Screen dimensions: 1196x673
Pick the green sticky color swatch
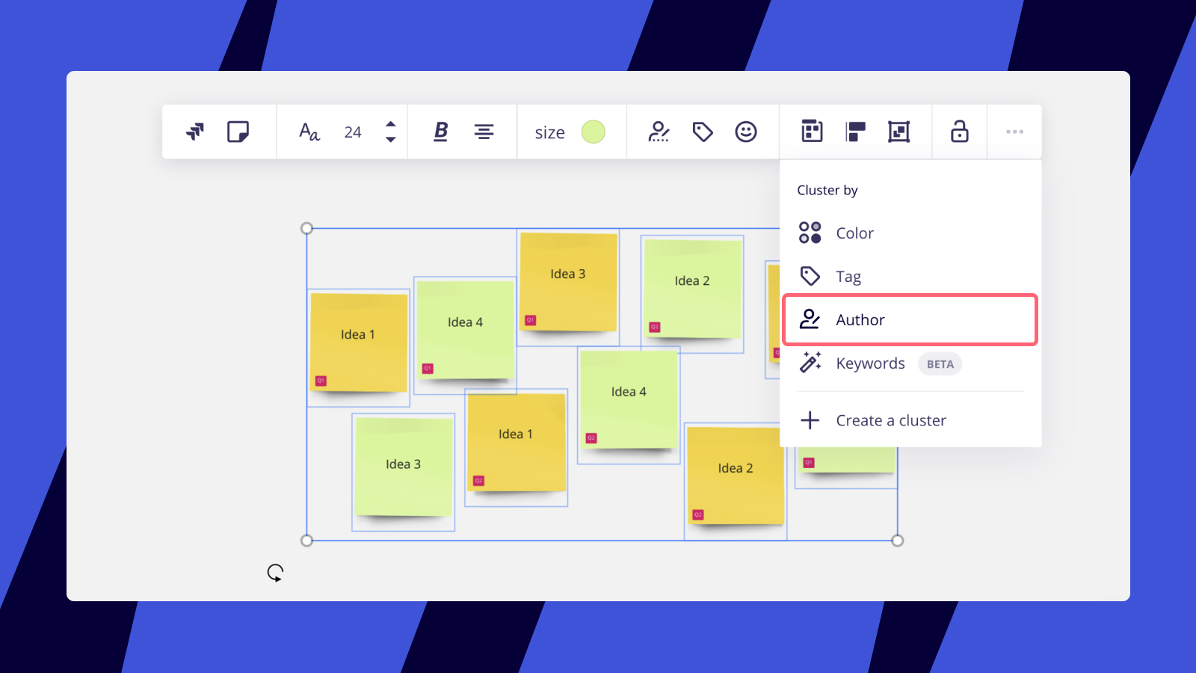click(594, 132)
